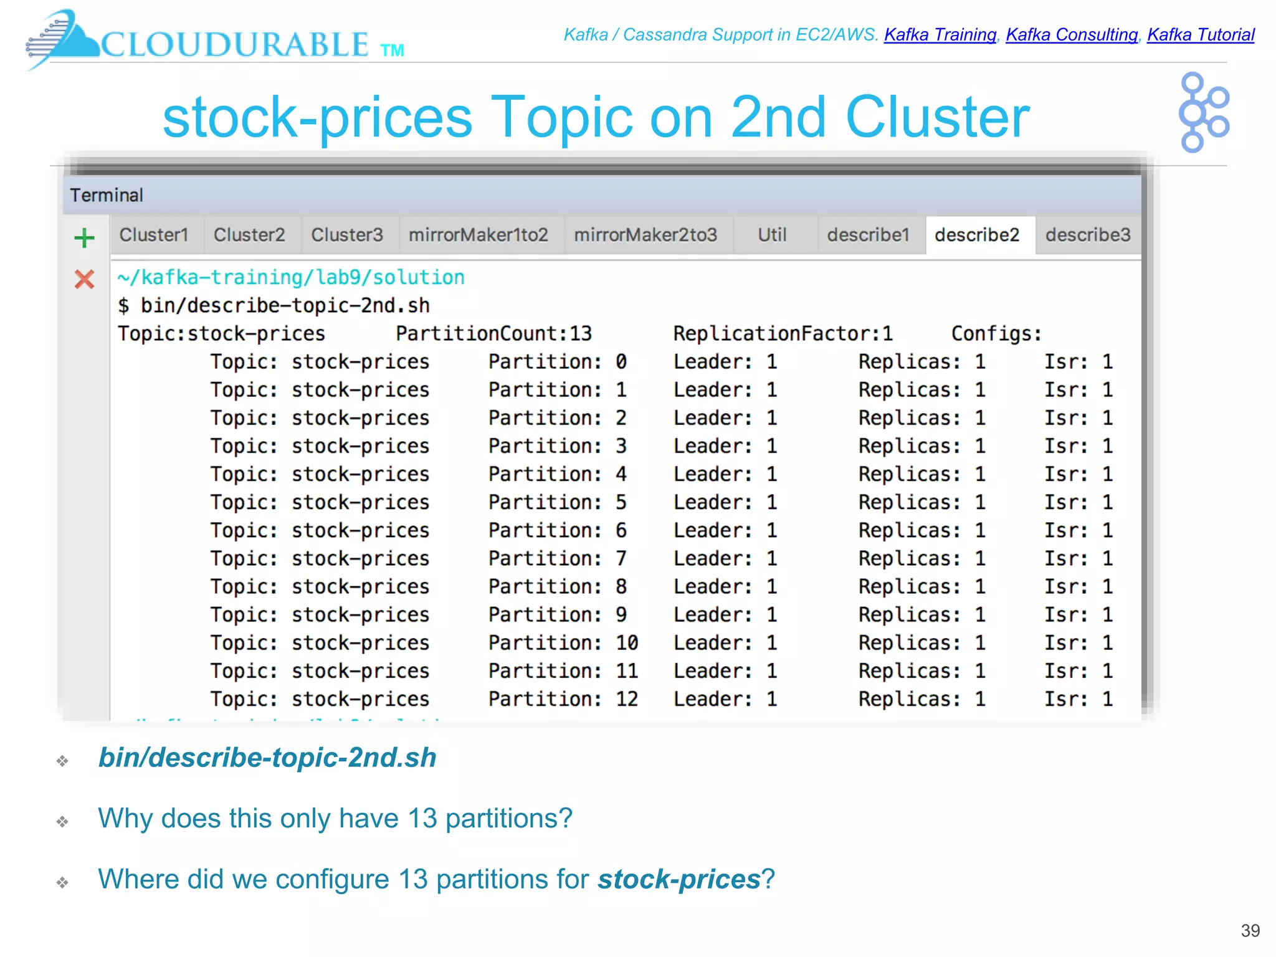Click the Partition: 6 row entry
The image size is (1276, 957).
[557, 530]
